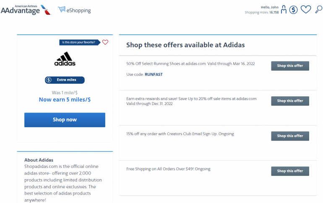Click 'Is this store your favorite?' label
Viewport: 323px width, 203px height.
pyautogui.click(x=81, y=42)
